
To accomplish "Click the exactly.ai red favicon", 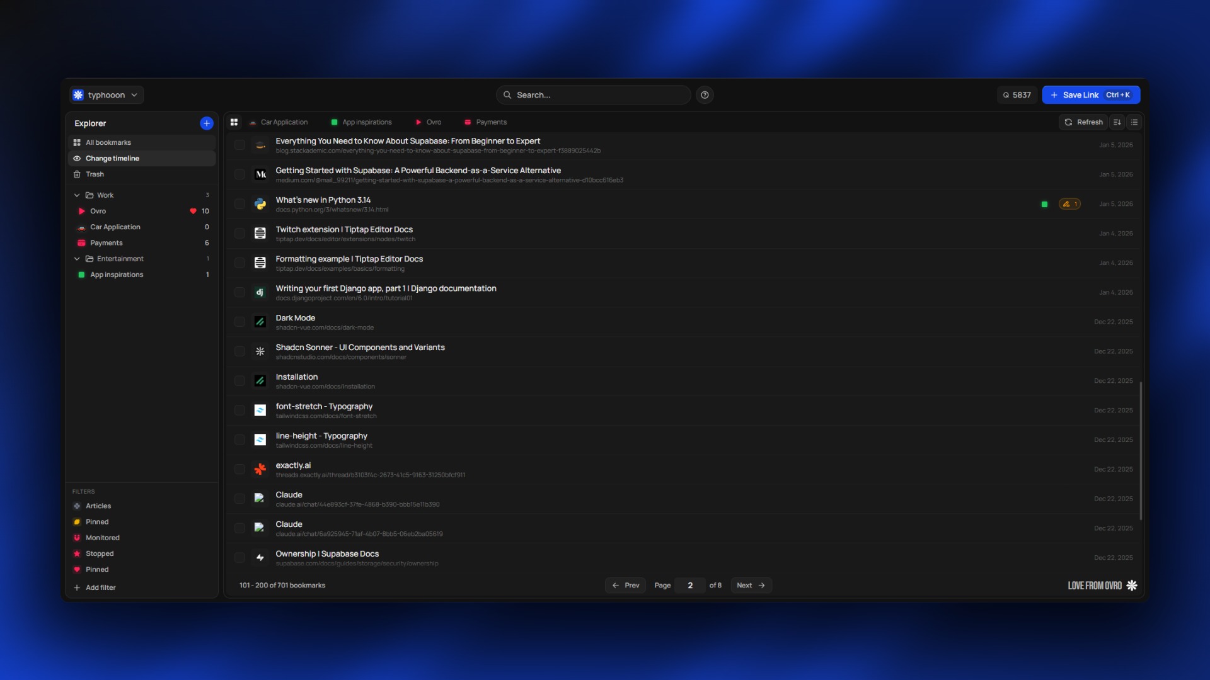I will tap(260, 469).
